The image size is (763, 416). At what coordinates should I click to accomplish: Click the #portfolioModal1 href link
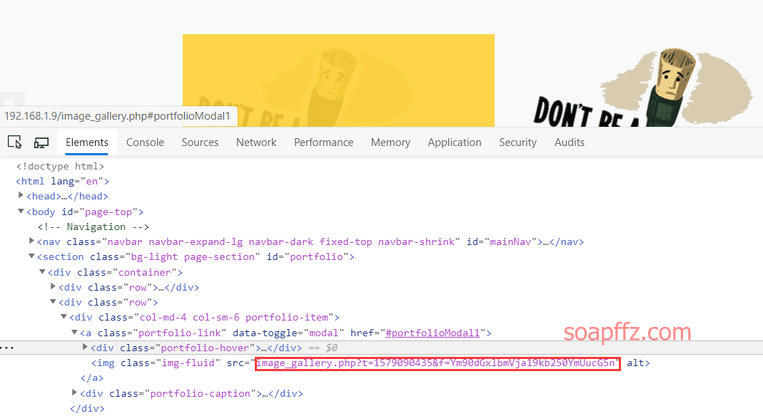433,333
